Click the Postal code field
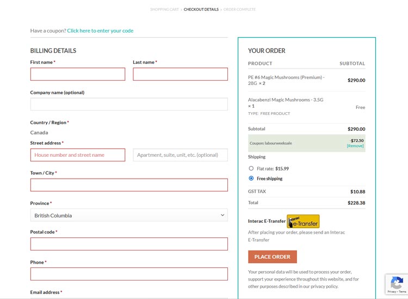 point(129,243)
